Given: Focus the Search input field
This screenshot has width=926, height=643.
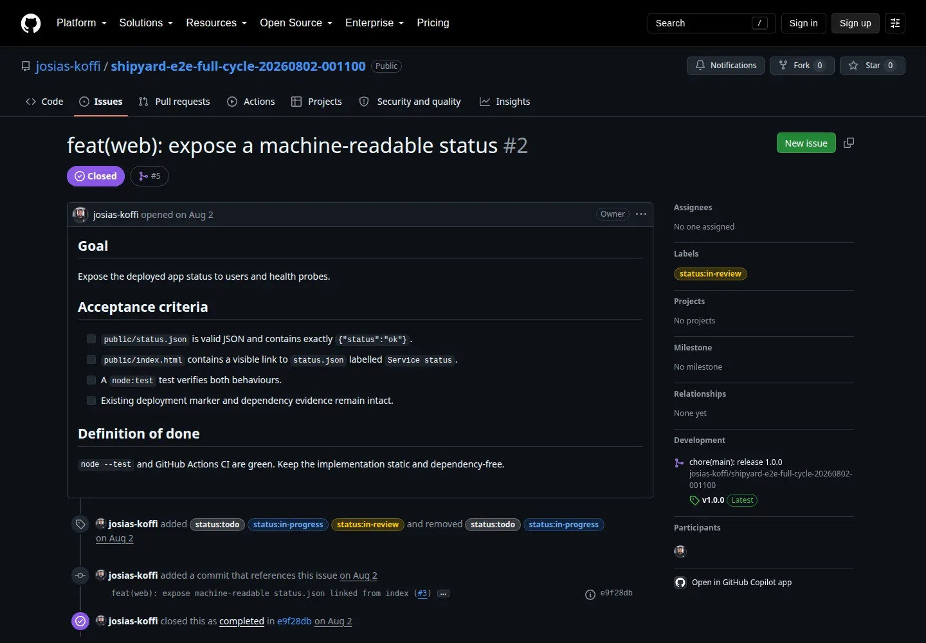Looking at the screenshot, I should pyautogui.click(x=712, y=23).
